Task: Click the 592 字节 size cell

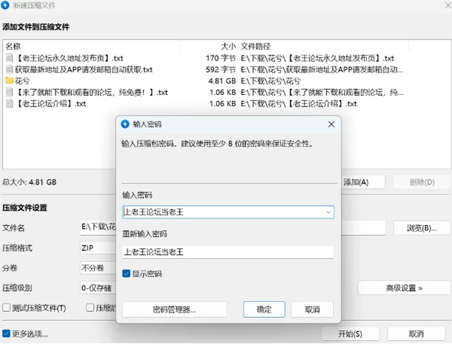Action: [221, 70]
